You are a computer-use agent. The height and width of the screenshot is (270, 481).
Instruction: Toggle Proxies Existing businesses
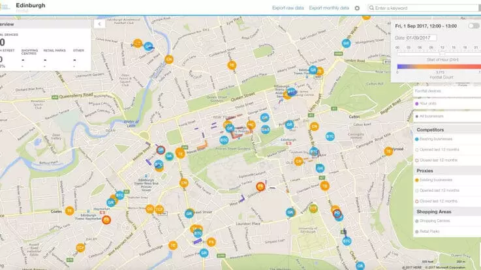(x=447, y=180)
